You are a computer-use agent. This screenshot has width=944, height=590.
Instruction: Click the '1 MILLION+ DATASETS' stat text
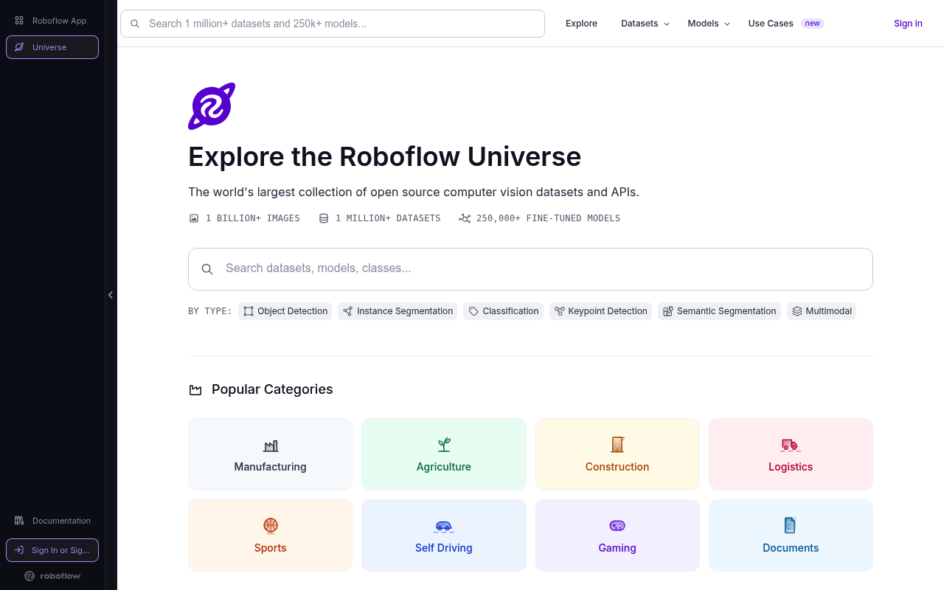(x=388, y=218)
